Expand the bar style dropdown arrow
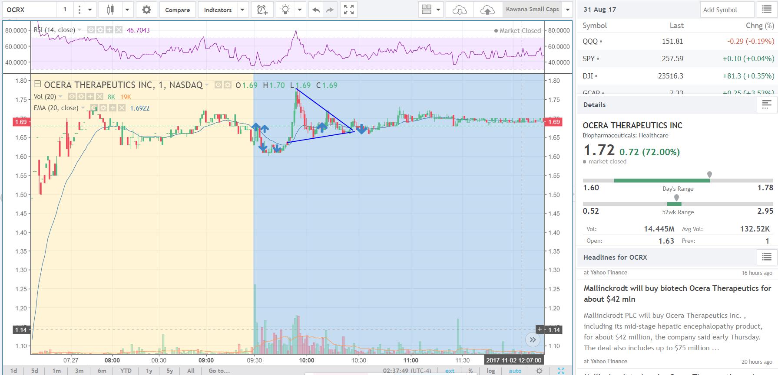 tap(127, 10)
